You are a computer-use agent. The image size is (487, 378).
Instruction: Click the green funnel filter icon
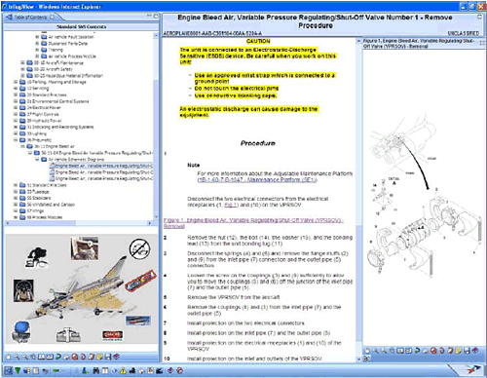click(x=18, y=370)
